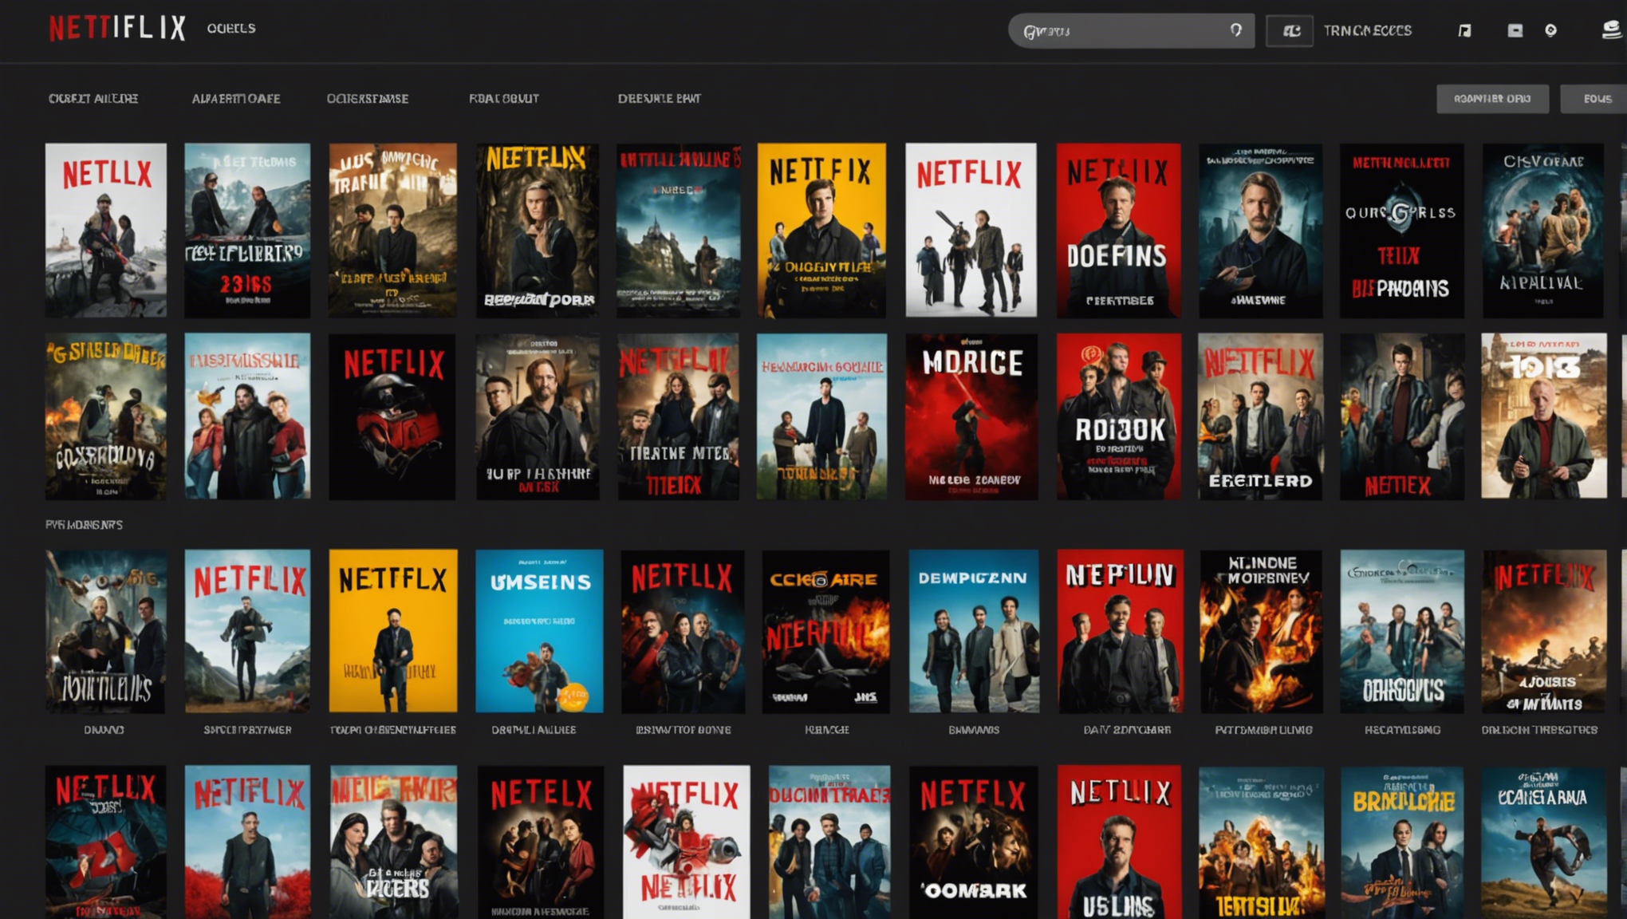Screen dimensions: 1627x919
Task: Select the CCIEOAIRE fiery poster
Action: point(825,630)
